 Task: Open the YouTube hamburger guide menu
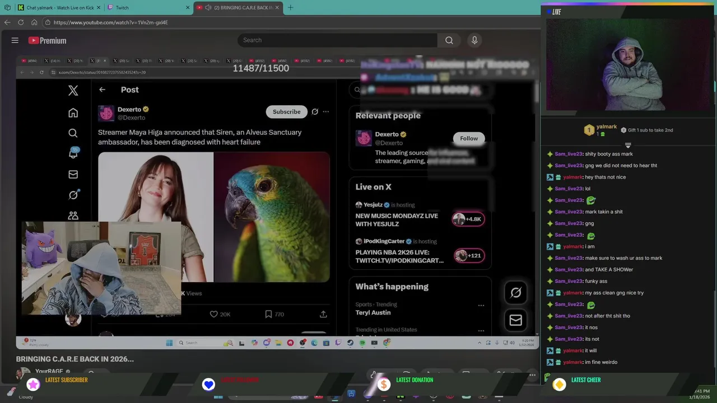pos(15,40)
